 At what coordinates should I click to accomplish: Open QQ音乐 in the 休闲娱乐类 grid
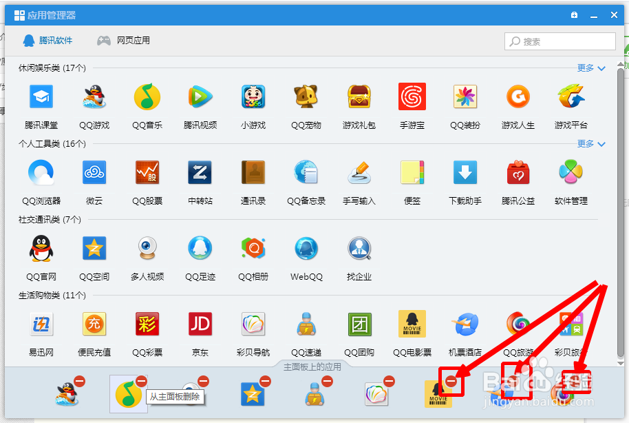[147, 97]
